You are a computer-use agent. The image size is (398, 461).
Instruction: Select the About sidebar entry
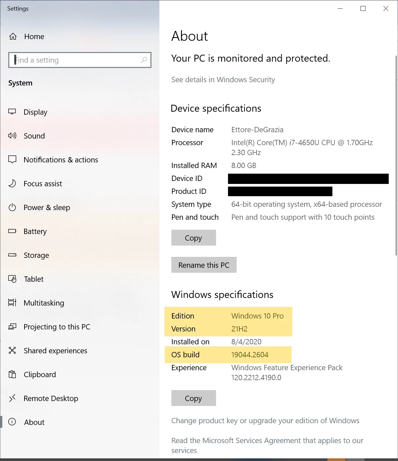34,422
